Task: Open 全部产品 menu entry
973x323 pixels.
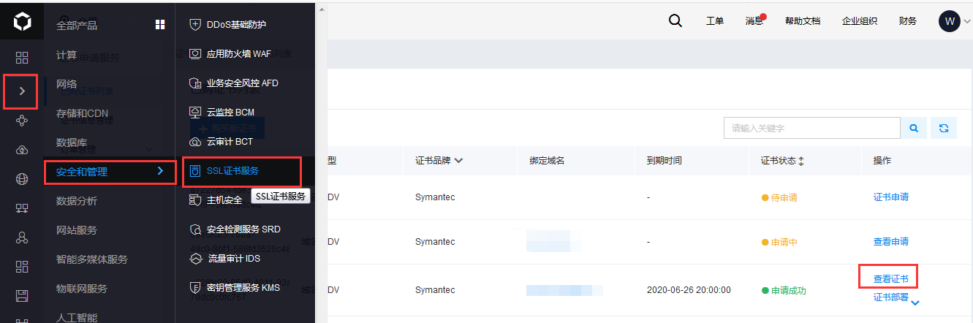Action: (x=77, y=26)
